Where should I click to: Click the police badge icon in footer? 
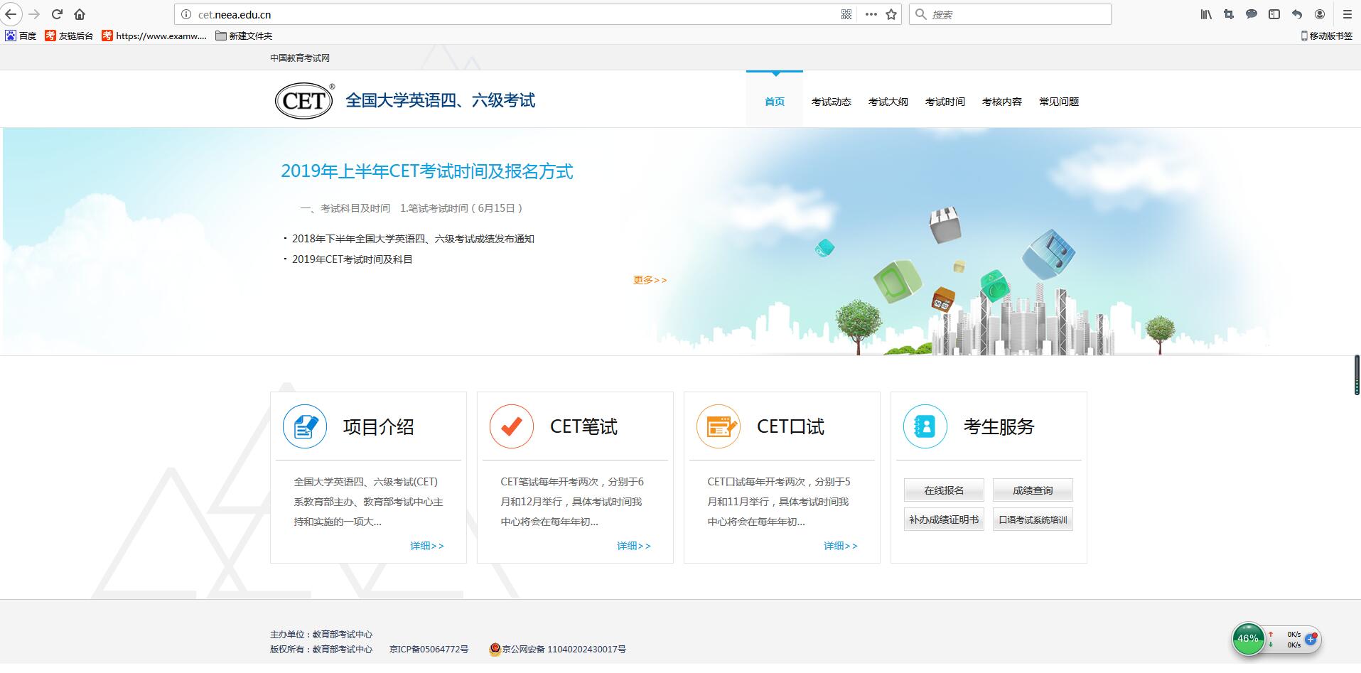tap(495, 649)
